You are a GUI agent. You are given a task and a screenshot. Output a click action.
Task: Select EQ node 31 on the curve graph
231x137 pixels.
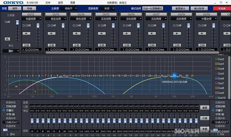point(193,76)
